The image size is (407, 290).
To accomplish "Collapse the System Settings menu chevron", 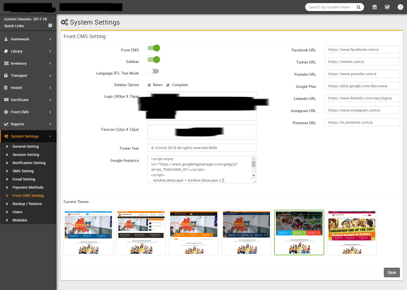I will click(x=50, y=136).
